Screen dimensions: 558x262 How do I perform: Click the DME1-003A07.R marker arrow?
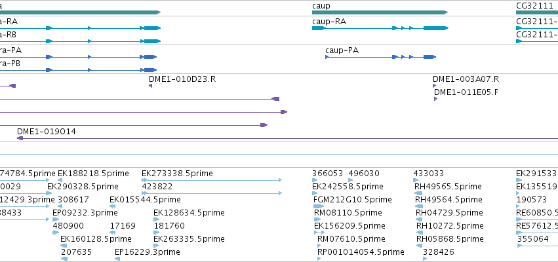435,86
